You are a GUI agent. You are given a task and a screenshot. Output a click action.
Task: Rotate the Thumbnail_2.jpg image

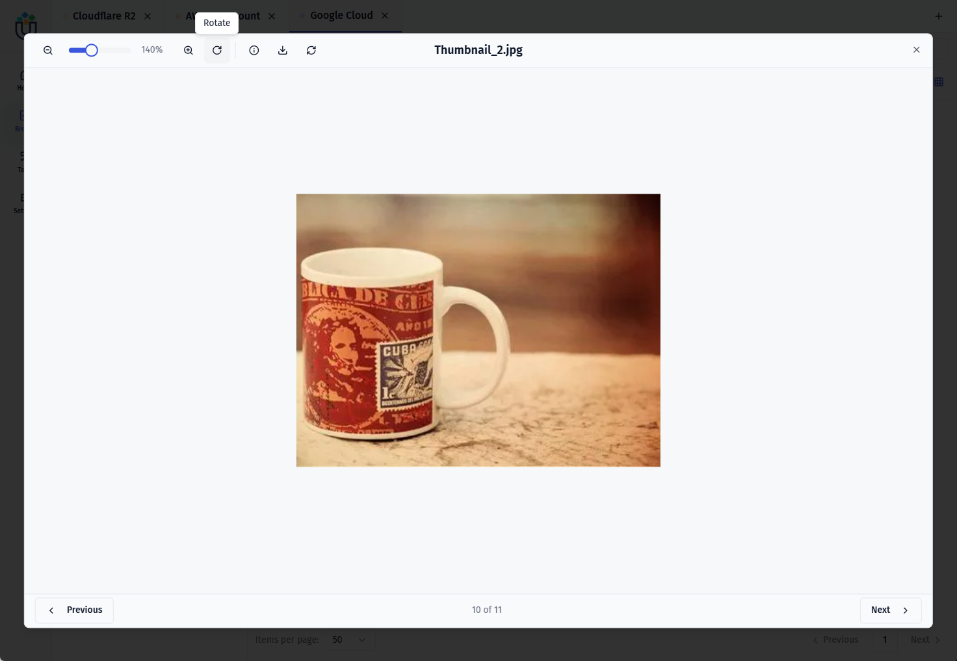(216, 50)
